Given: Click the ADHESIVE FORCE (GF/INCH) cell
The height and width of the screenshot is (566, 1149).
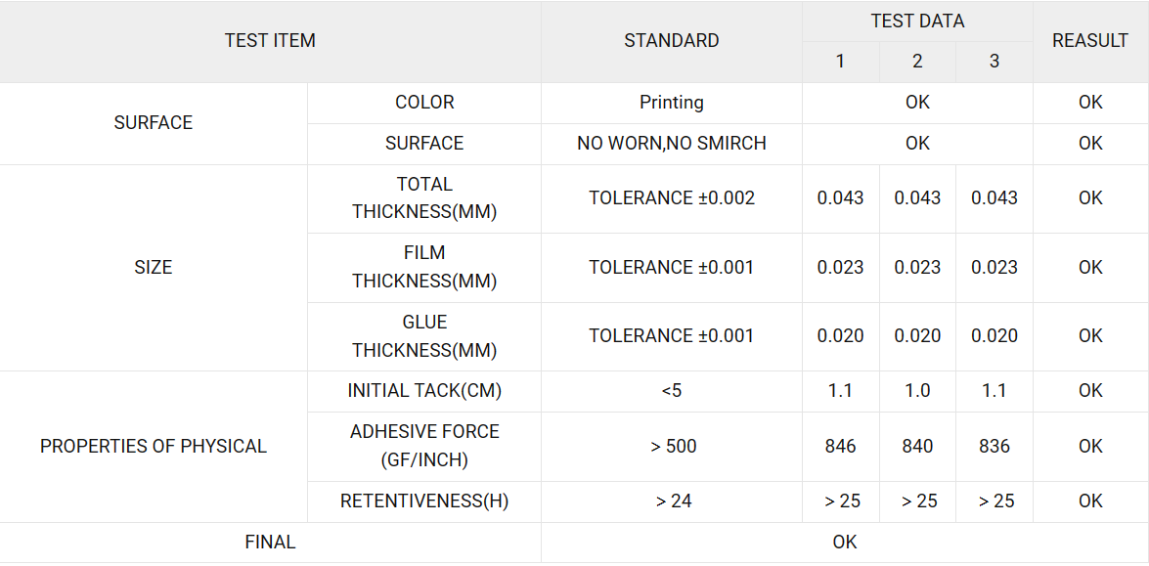Looking at the screenshot, I should pos(424,446).
